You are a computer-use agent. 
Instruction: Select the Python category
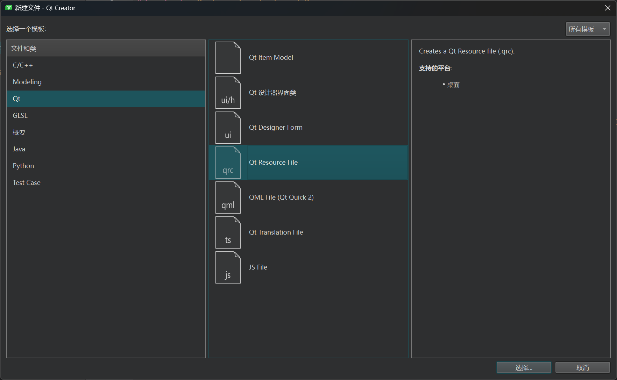click(106, 166)
